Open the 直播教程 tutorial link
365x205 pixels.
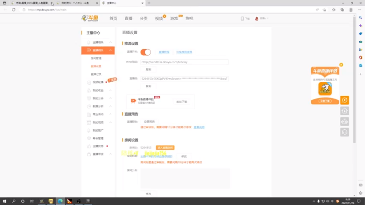pos(164,52)
